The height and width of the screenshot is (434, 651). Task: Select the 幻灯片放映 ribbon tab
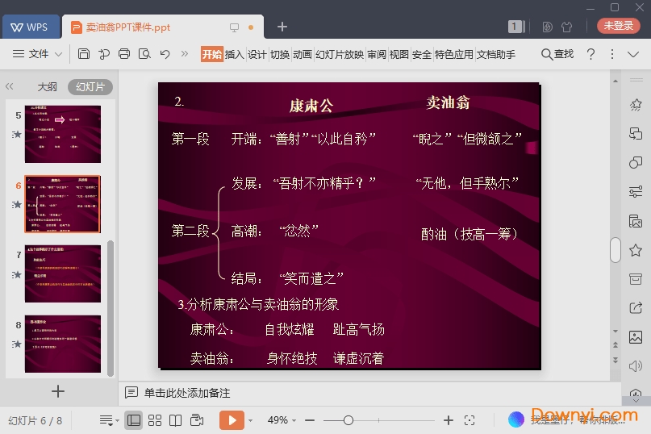pos(340,54)
